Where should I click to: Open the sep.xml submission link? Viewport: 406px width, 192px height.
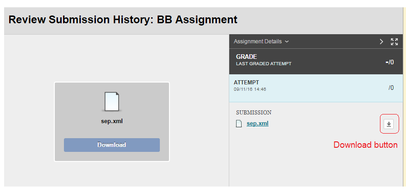258,123
